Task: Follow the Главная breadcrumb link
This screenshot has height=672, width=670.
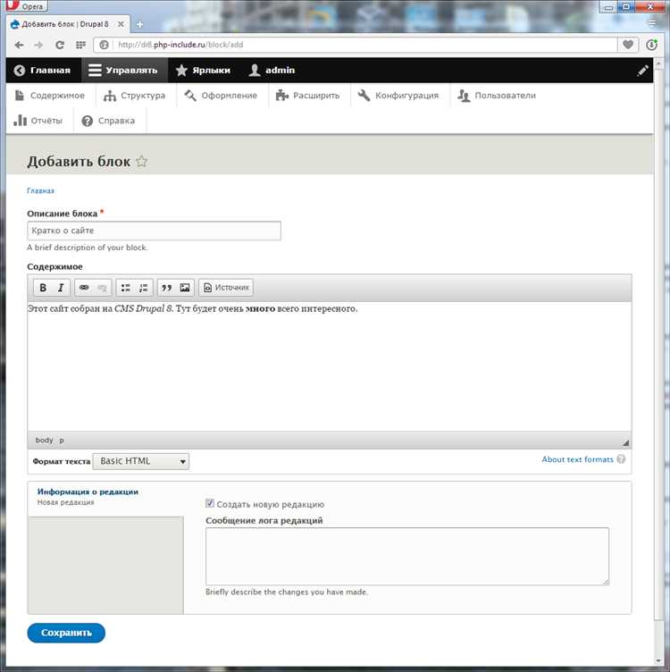Action: pos(41,190)
